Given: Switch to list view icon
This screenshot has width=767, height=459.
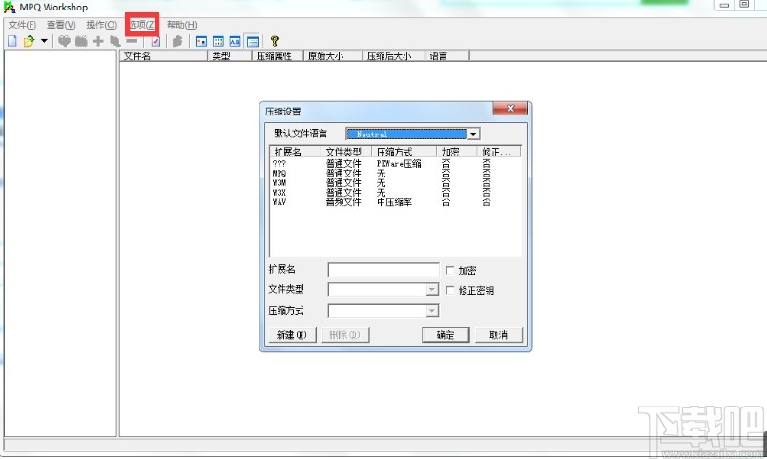Looking at the screenshot, I should [x=236, y=42].
